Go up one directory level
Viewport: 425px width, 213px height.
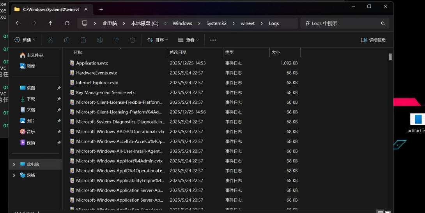pyautogui.click(x=50, y=23)
